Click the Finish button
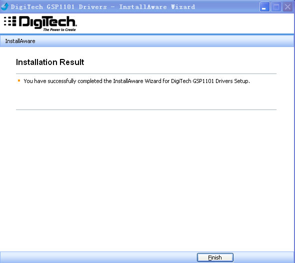295x263 pixels. pyautogui.click(x=215, y=257)
